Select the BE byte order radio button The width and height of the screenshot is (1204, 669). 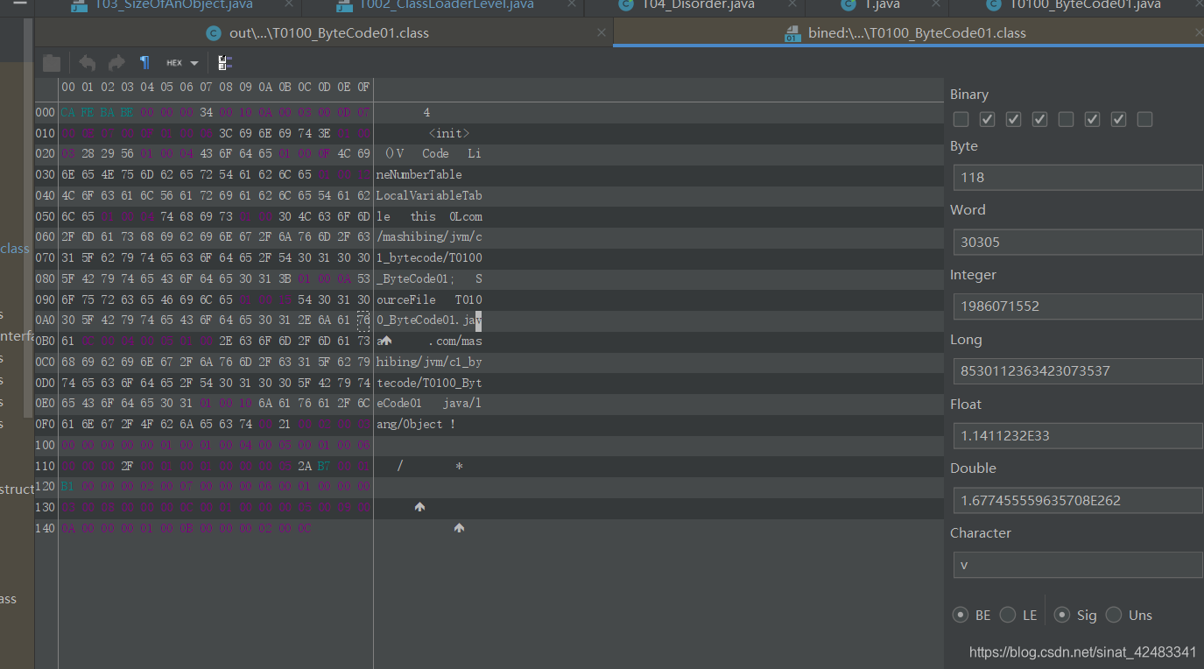(x=961, y=615)
